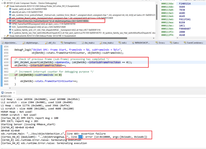Select the xdc_runtime_Assert_raise__I stack frame
The image size is (206, 149).
tap(62, 18)
